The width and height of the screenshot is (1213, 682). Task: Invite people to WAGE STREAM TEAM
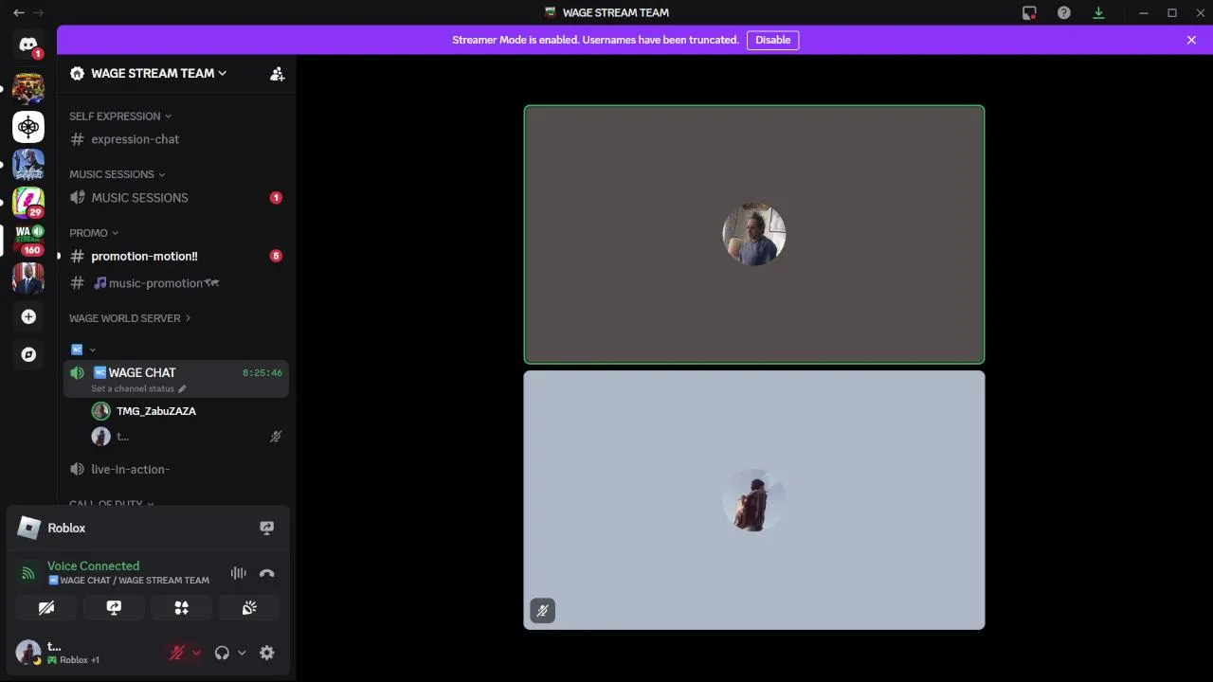[x=277, y=73]
